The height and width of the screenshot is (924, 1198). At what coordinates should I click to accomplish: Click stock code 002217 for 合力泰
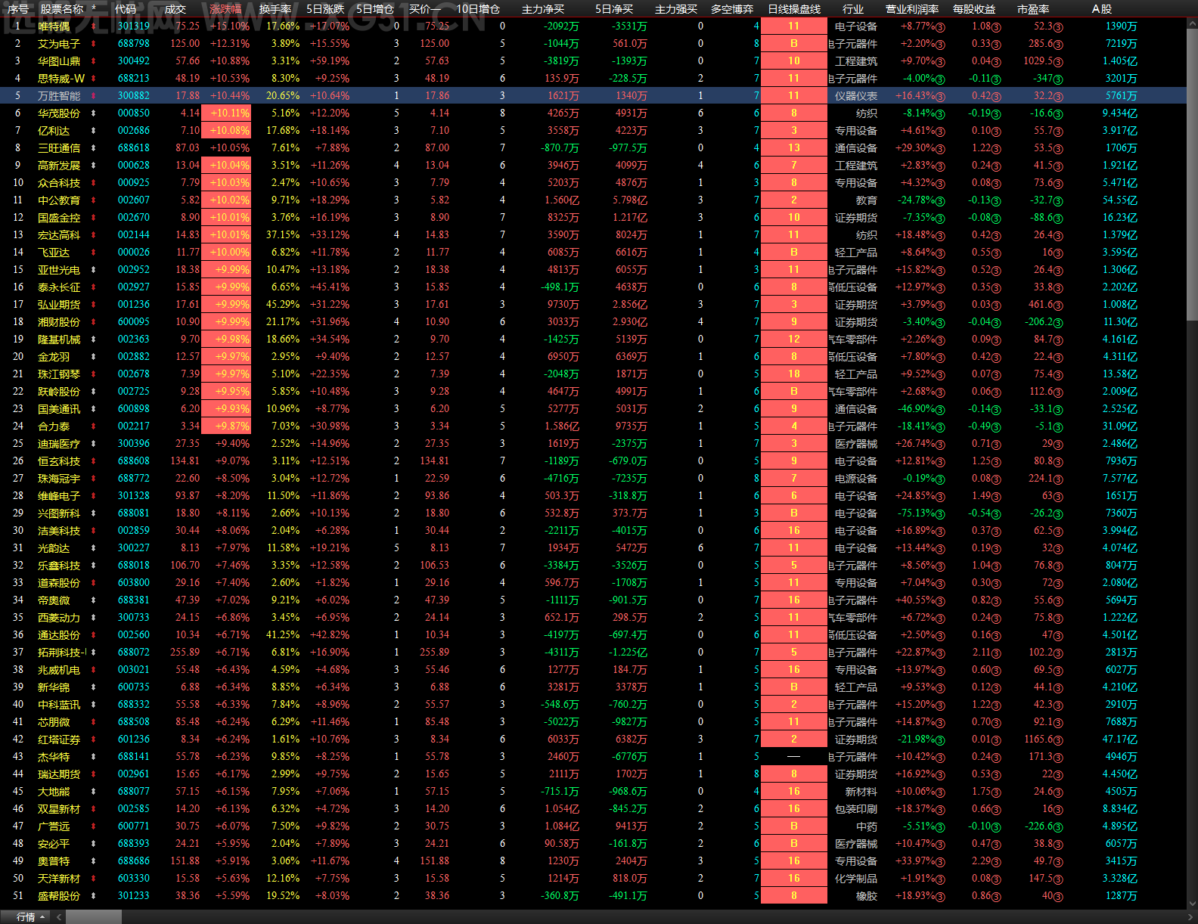[x=134, y=426]
